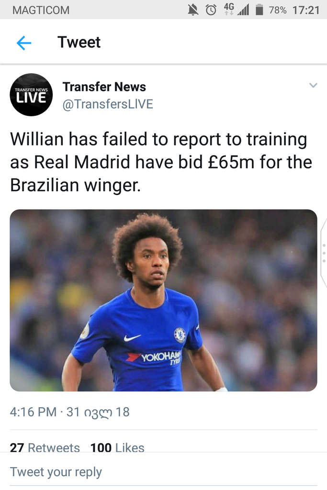View the 27 Retweets list

click(x=45, y=447)
